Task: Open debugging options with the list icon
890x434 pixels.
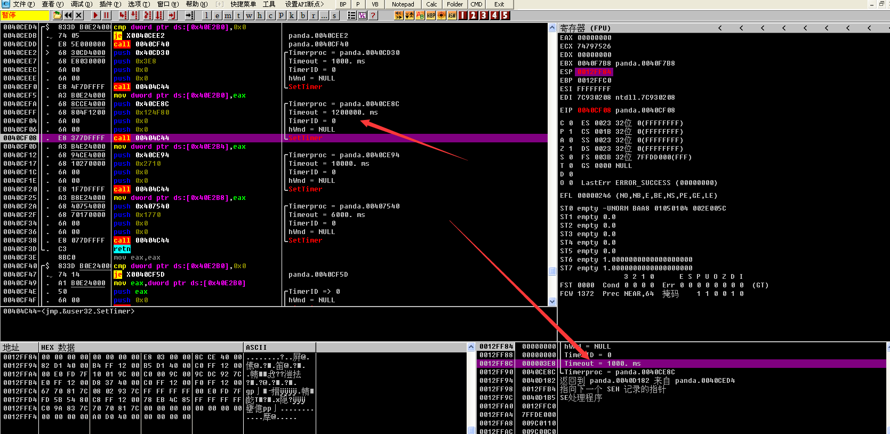Action: coord(352,15)
